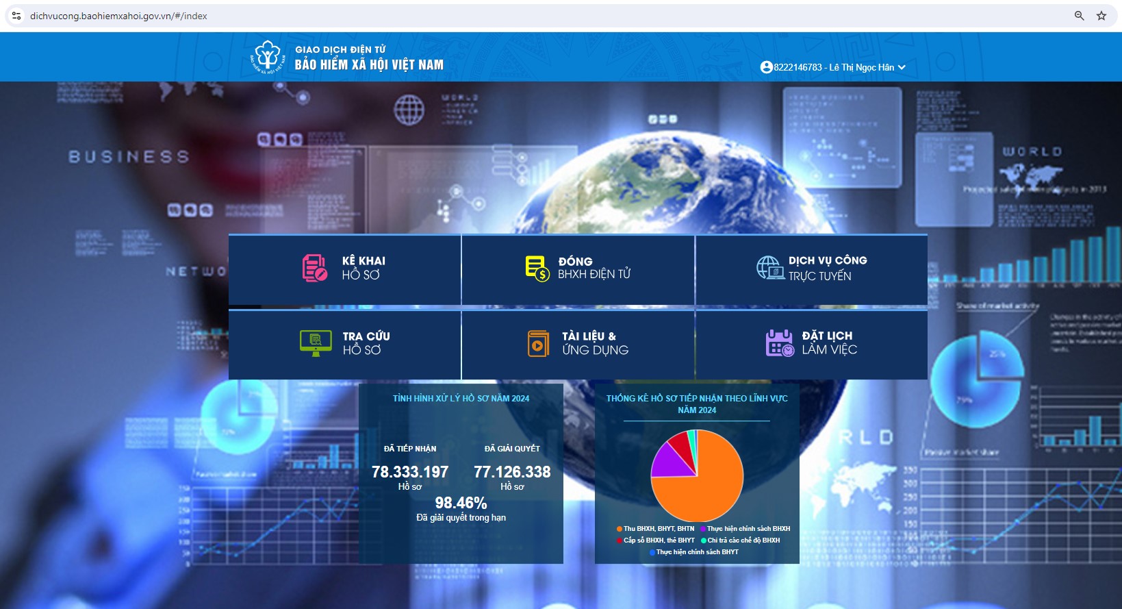This screenshot has width=1122, height=609.
Task: Click the BHXH Việt Nam lotus logo
Action: [x=268, y=58]
